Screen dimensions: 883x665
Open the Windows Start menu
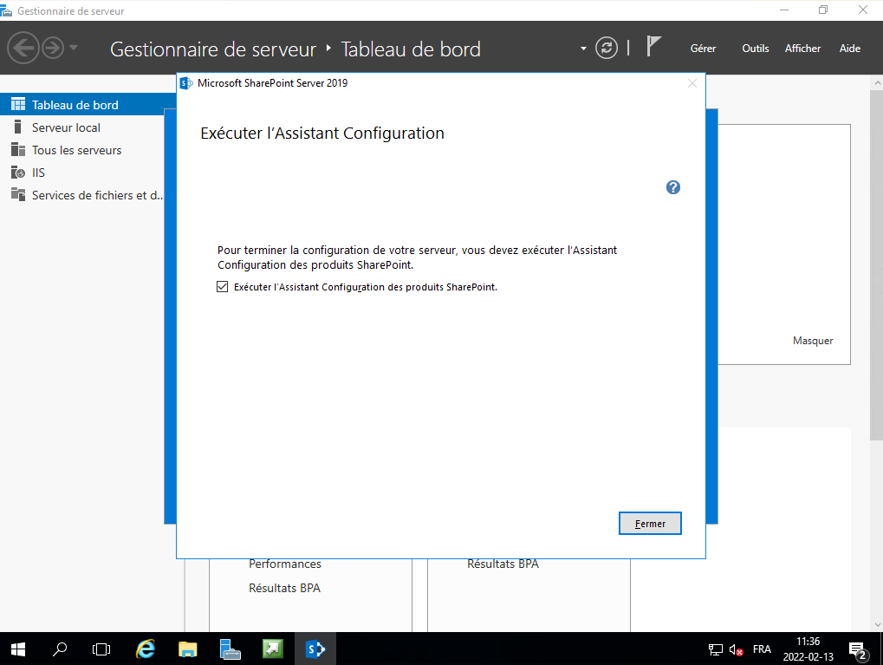tap(18, 649)
